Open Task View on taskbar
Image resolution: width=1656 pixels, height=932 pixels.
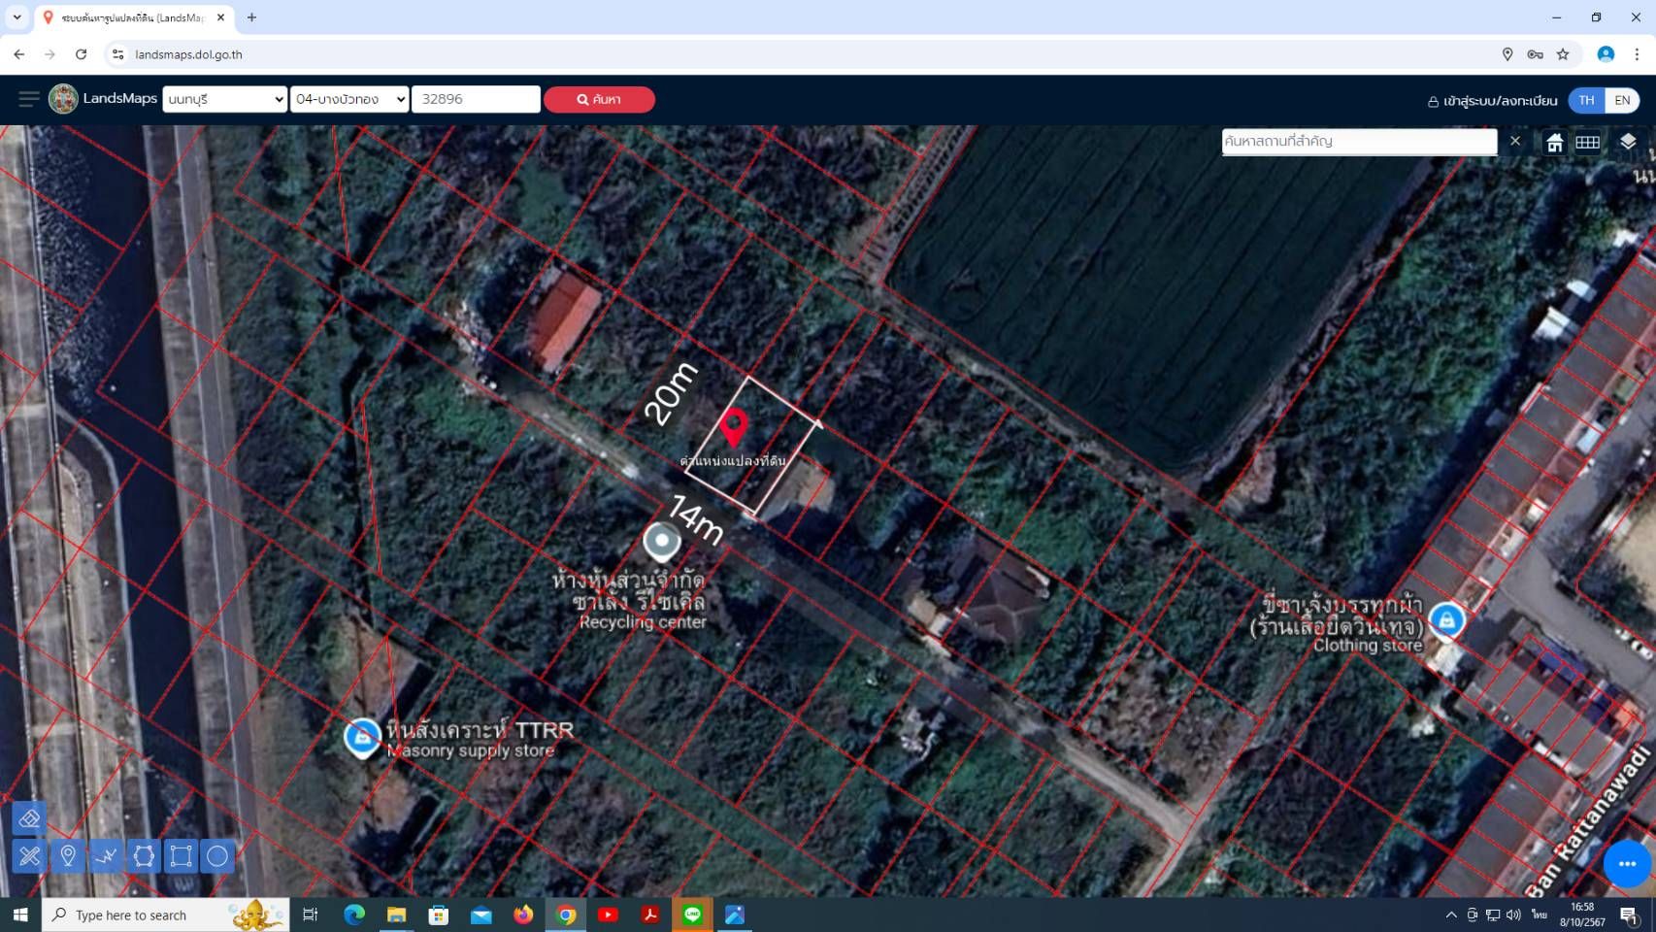[x=311, y=915]
